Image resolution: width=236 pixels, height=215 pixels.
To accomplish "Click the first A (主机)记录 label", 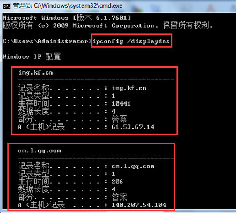I will click(41, 127).
